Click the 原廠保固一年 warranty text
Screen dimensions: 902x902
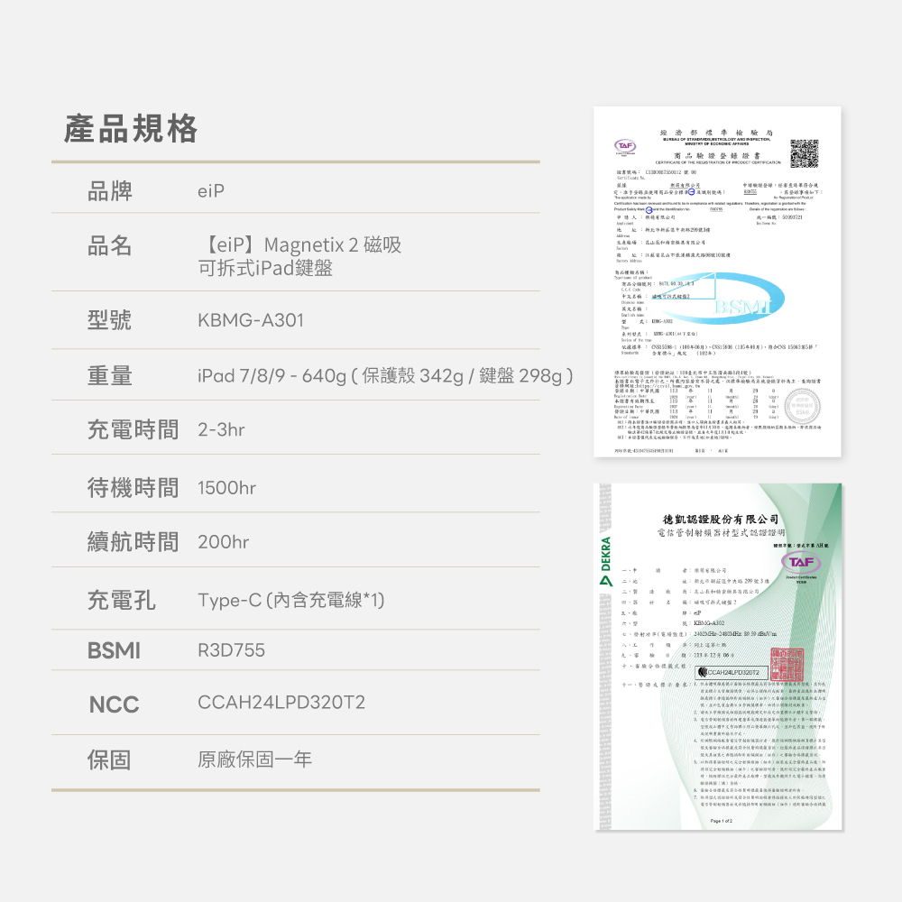click(255, 759)
